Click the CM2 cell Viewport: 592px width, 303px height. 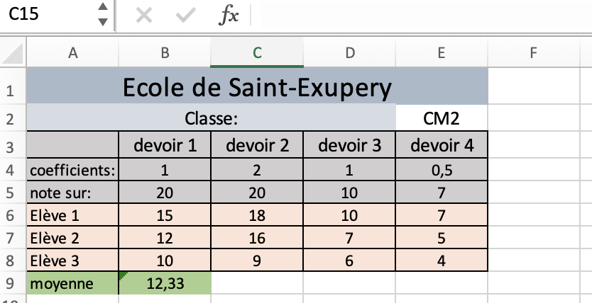(442, 118)
